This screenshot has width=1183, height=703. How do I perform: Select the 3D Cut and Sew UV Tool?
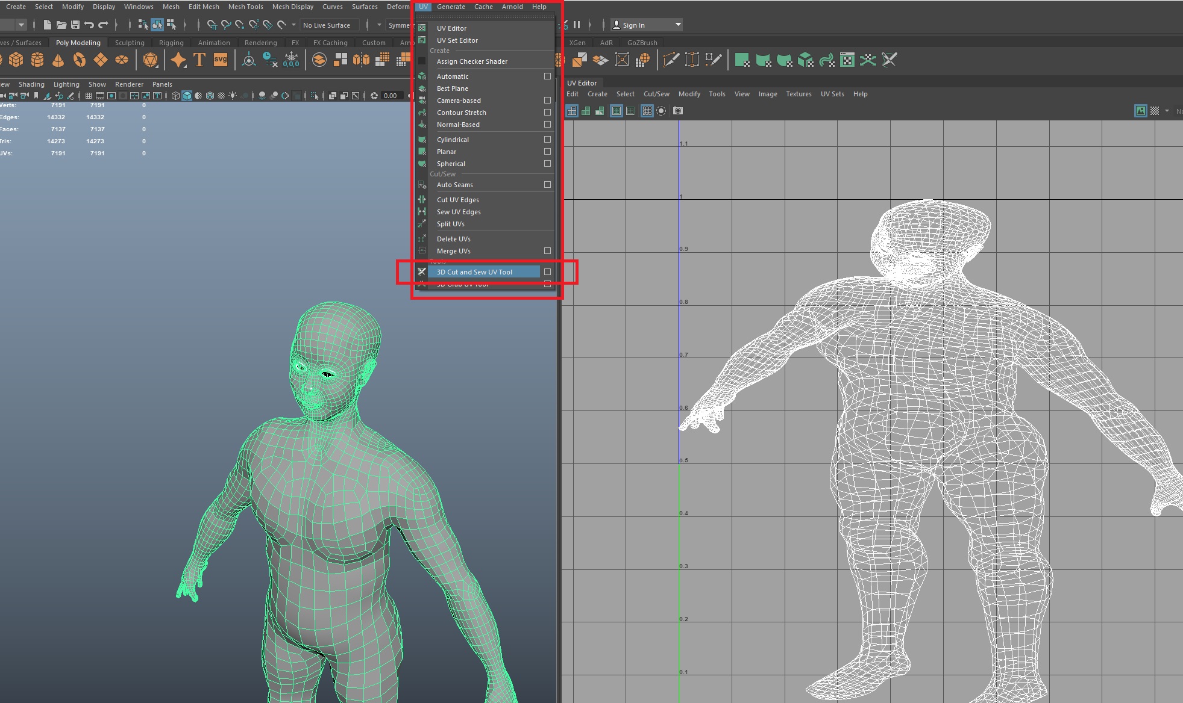tap(474, 272)
